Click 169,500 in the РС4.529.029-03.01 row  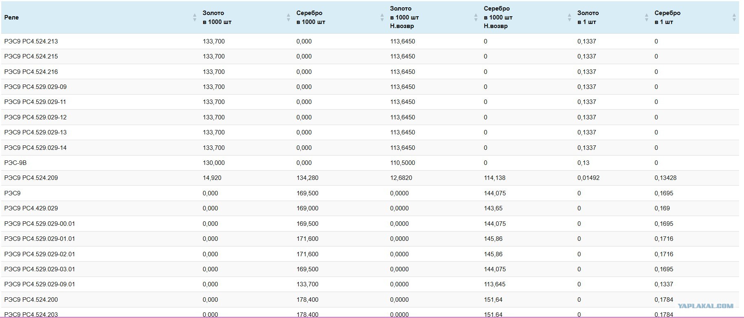point(307,269)
